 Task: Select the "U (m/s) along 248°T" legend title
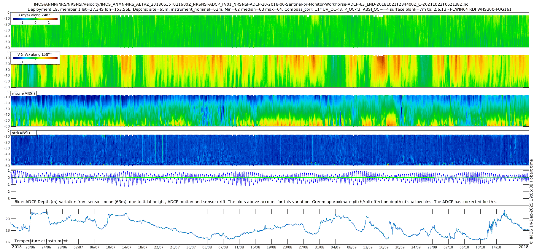pos(35,15)
